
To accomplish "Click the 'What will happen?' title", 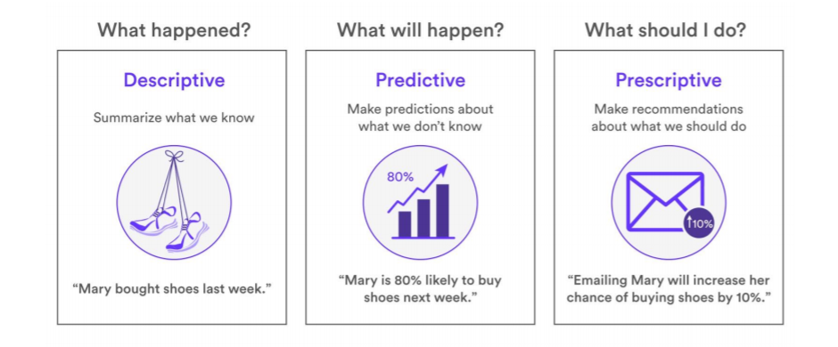I will click(x=420, y=30).
